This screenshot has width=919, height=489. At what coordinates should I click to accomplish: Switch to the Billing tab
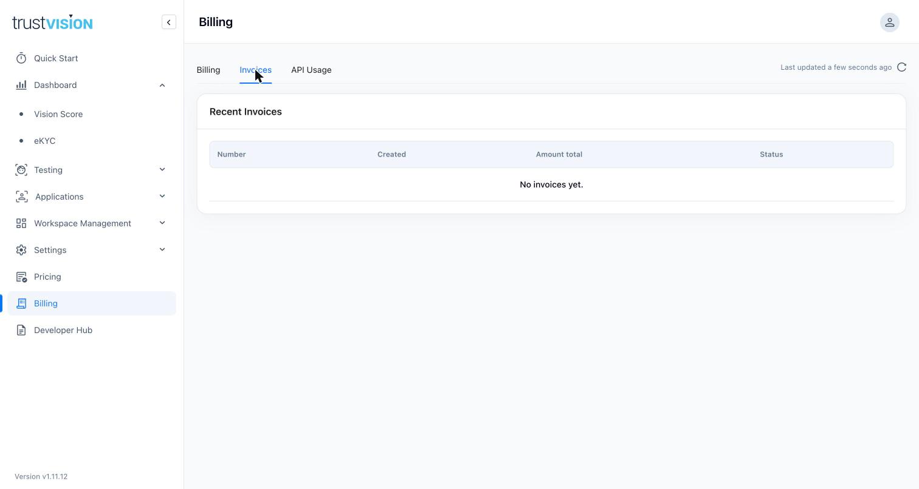[208, 70]
